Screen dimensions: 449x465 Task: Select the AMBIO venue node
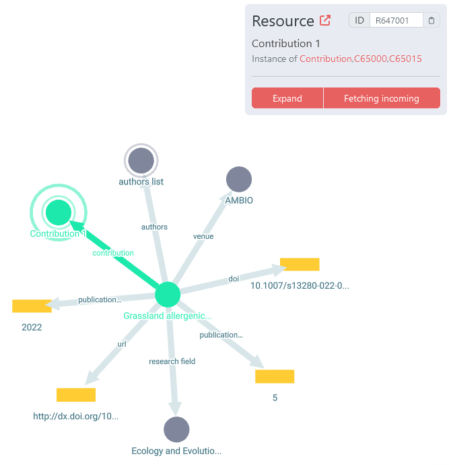pyautogui.click(x=239, y=180)
